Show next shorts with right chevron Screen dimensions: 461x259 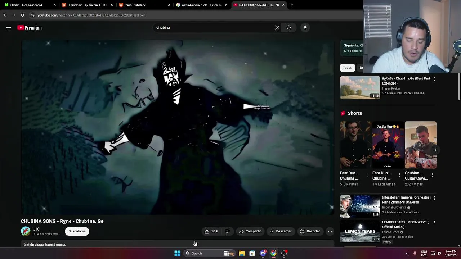(x=435, y=150)
